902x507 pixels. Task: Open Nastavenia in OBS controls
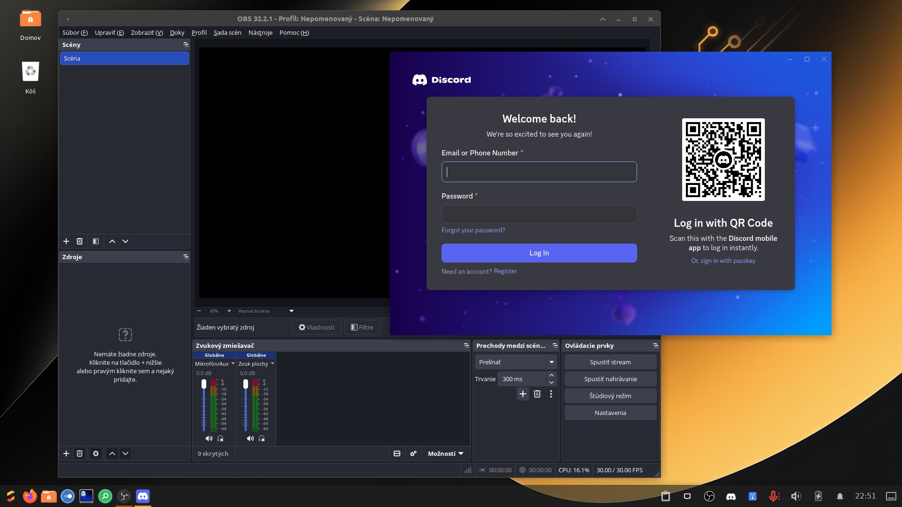[x=610, y=413]
